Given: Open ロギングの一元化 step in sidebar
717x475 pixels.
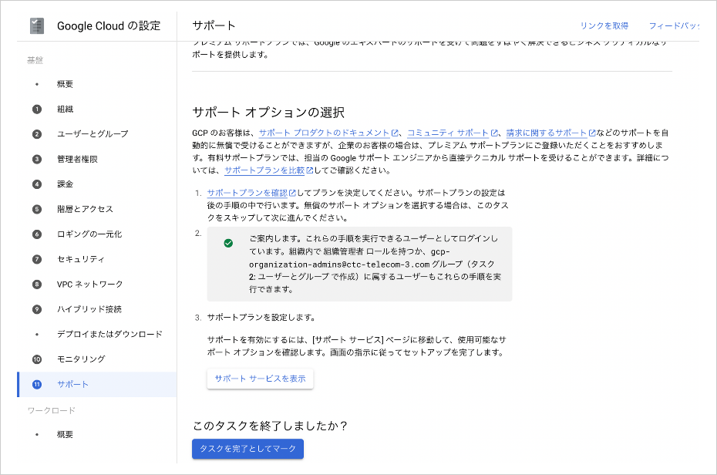Looking at the screenshot, I should tap(89, 234).
